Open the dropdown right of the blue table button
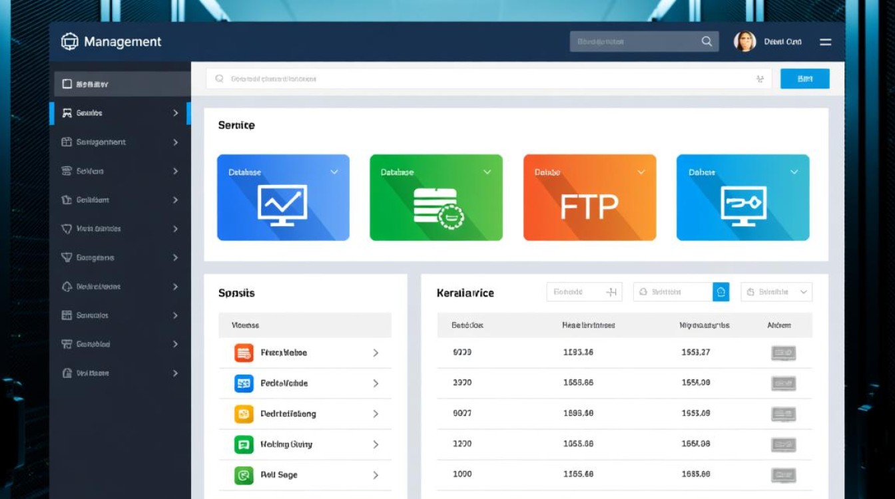The image size is (895, 499). [x=776, y=292]
